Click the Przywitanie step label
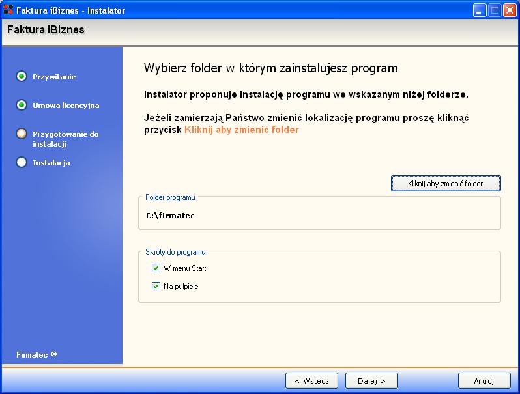Image resolution: width=520 pixels, height=394 pixels. point(54,77)
